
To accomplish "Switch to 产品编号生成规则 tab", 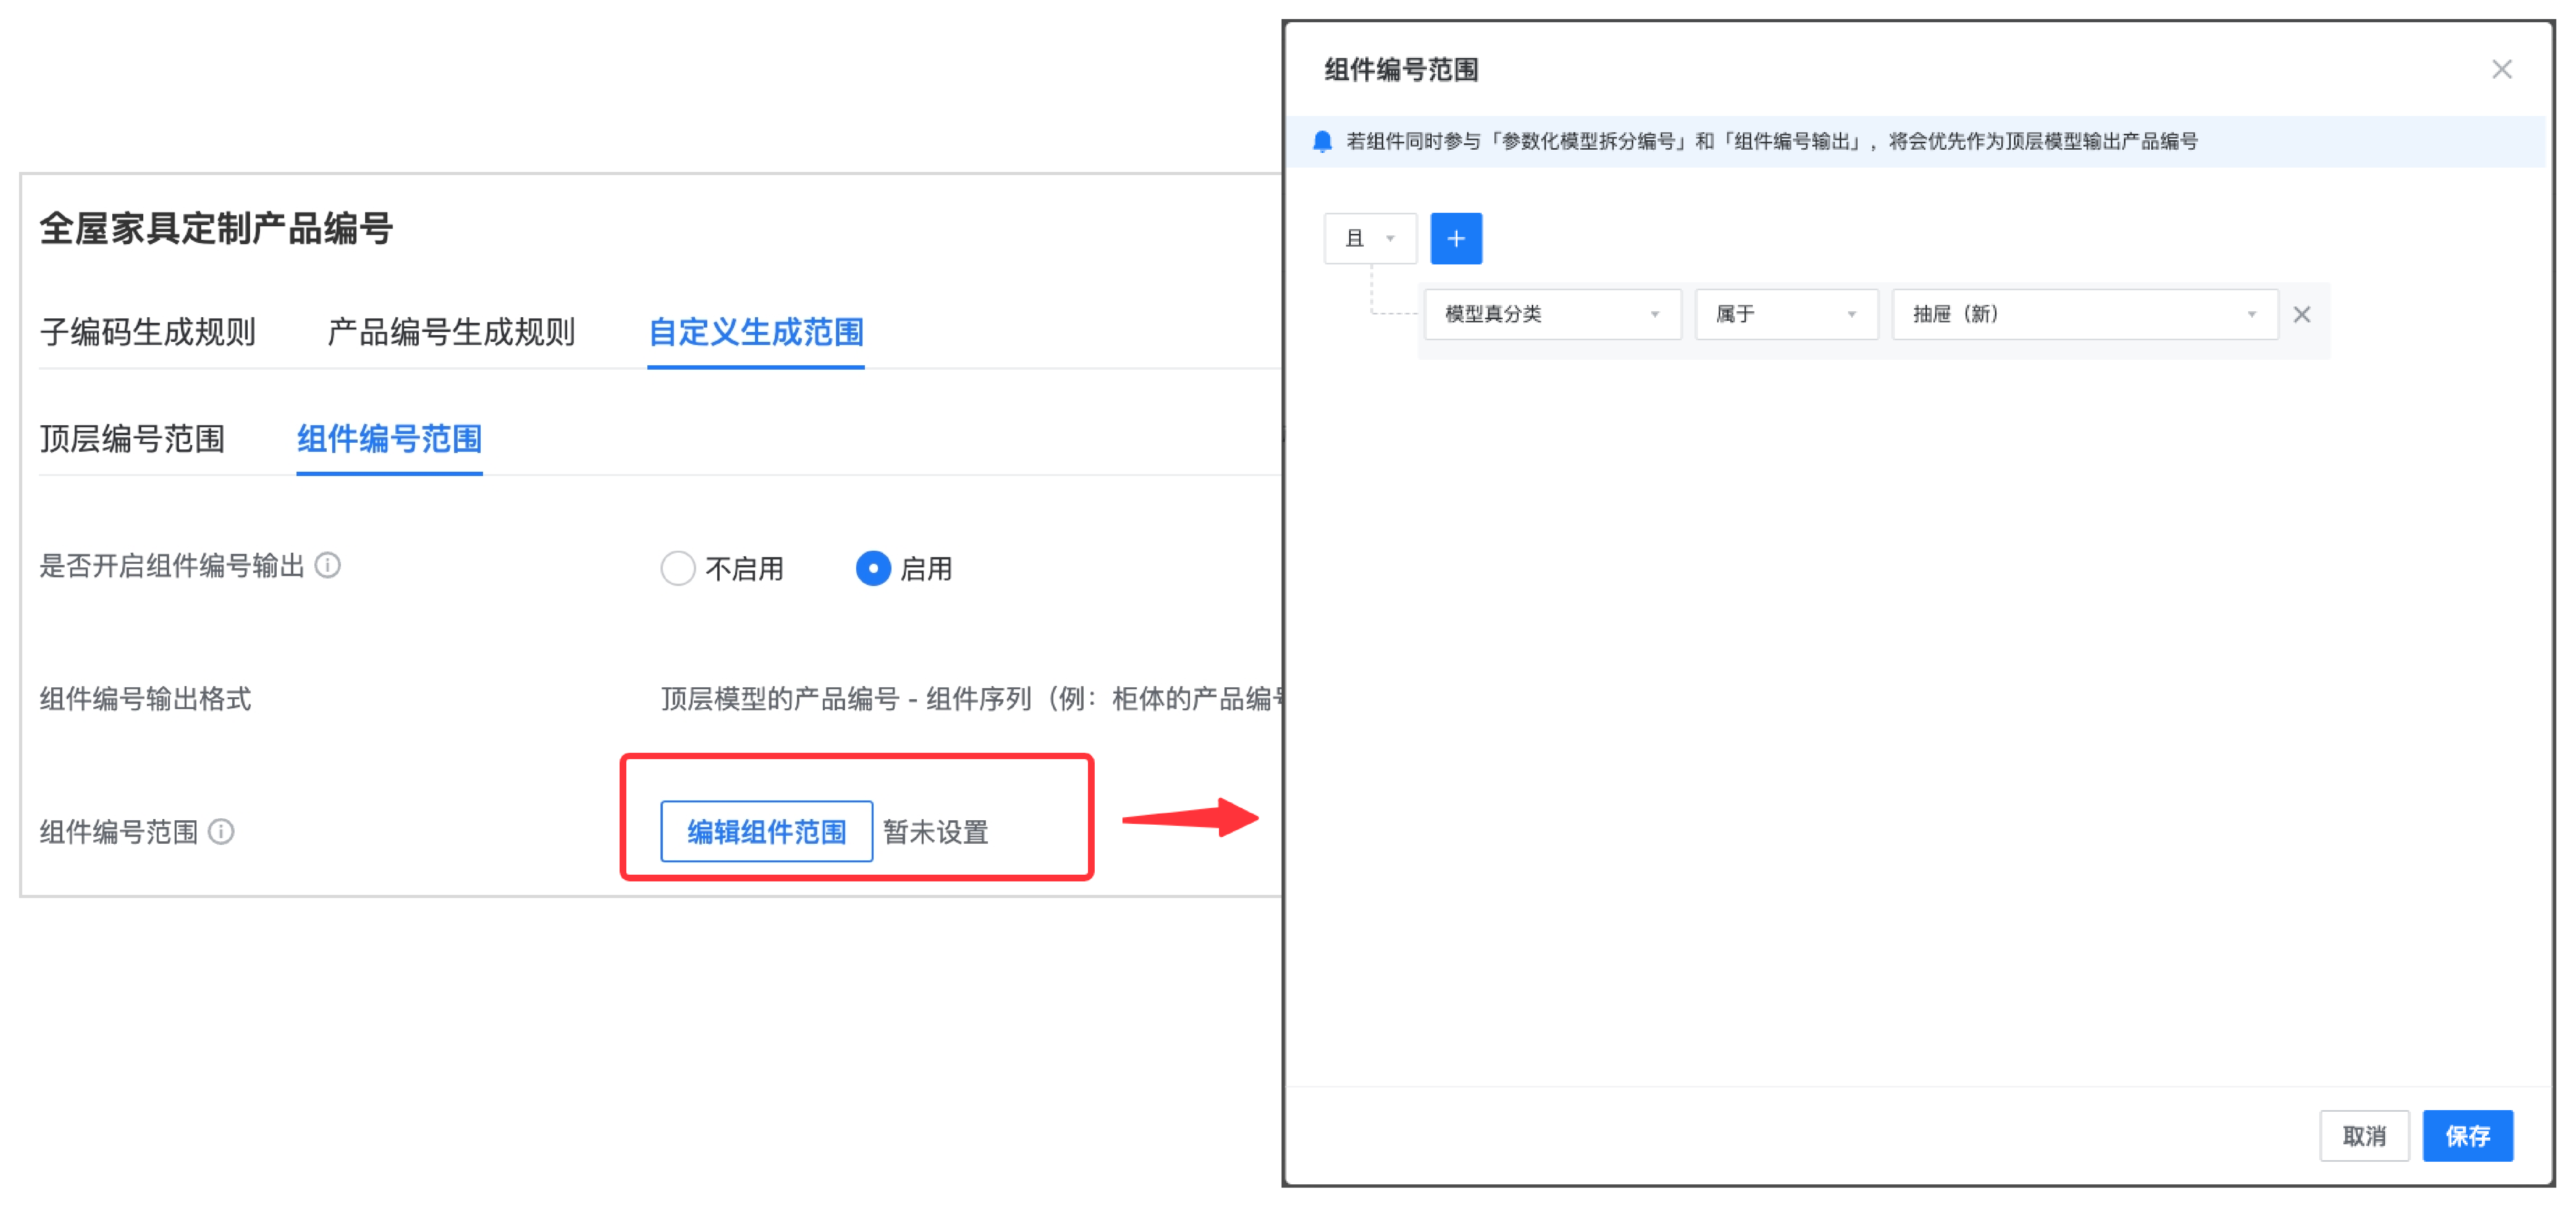I will pyautogui.click(x=451, y=332).
